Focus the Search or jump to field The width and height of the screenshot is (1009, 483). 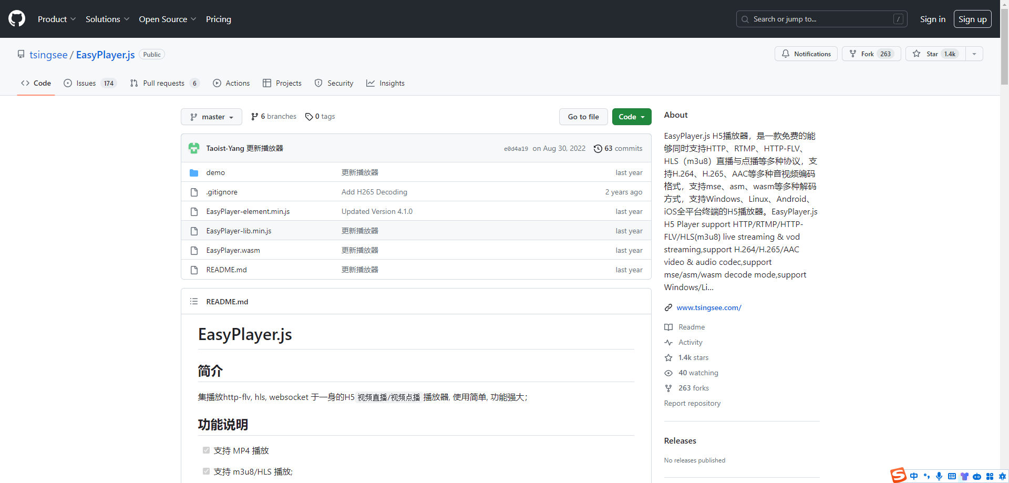pyautogui.click(x=821, y=19)
